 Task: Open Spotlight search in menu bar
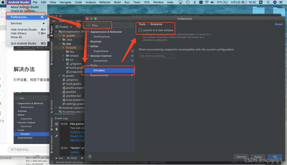point(268,2)
